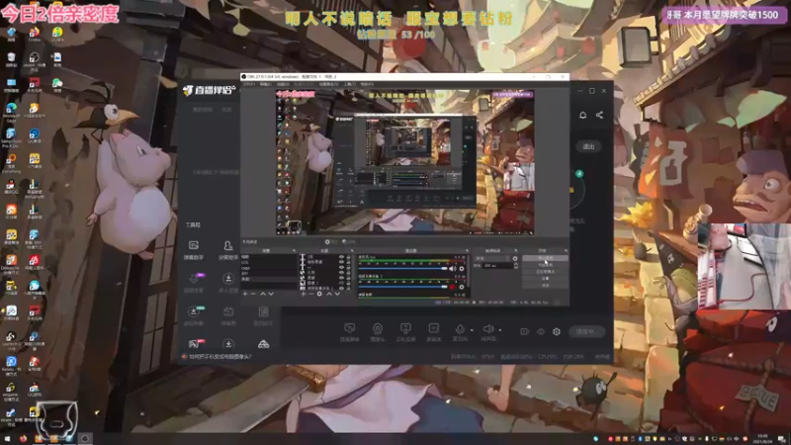Click Windows Start button on taskbar
The width and height of the screenshot is (791, 445).
pos(8,438)
